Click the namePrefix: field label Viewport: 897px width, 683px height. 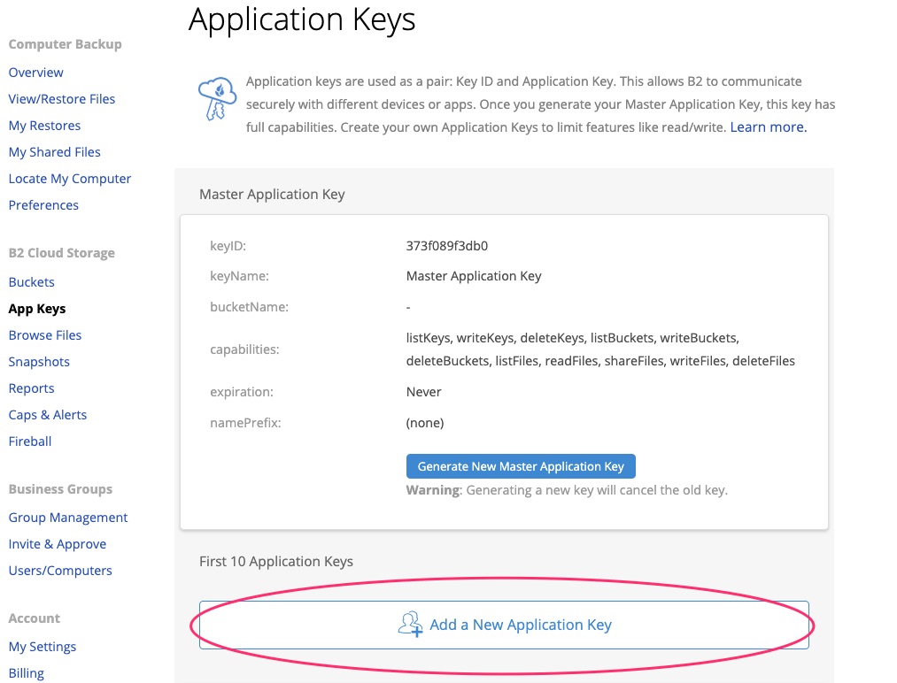tap(246, 423)
